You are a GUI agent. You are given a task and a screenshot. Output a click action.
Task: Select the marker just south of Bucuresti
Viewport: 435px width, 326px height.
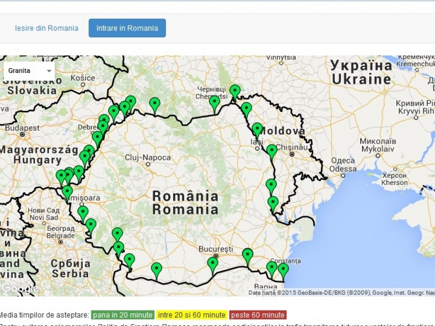213,265
